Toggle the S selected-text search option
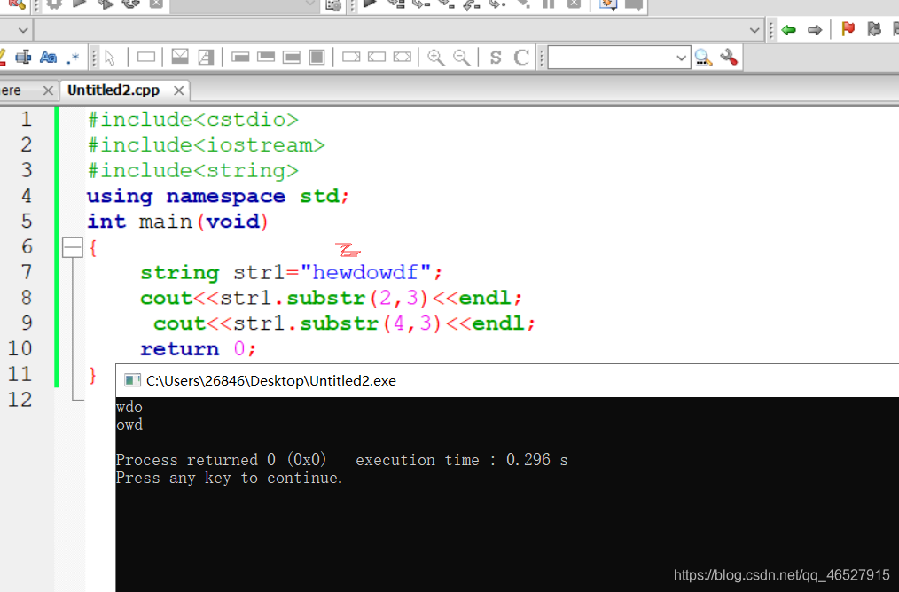 tap(495, 57)
